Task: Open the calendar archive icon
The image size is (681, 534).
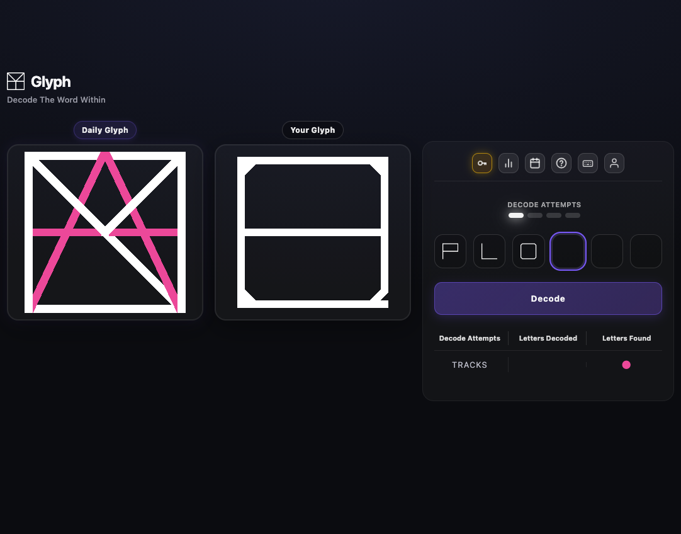Action: [534, 163]
